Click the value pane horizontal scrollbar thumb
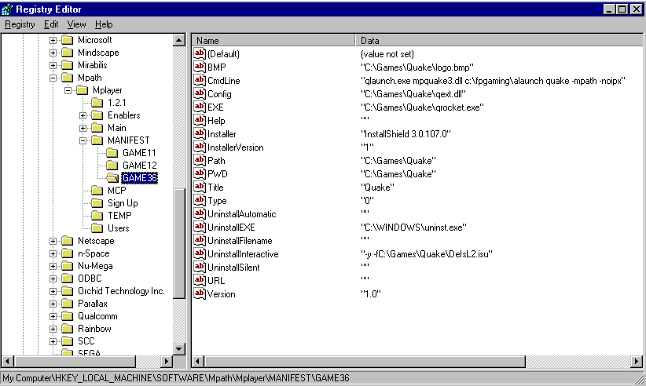This screenshot has width=646, height=386. (x=365, y=362)
